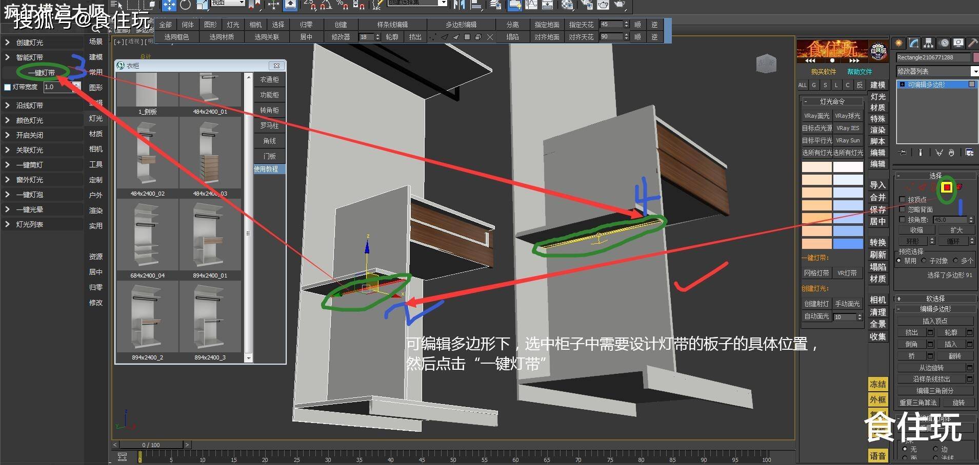The width and height of the screenshot is (979, 465).
Task: Select Element sub-object level icon
Action: (x=959, y=187)
